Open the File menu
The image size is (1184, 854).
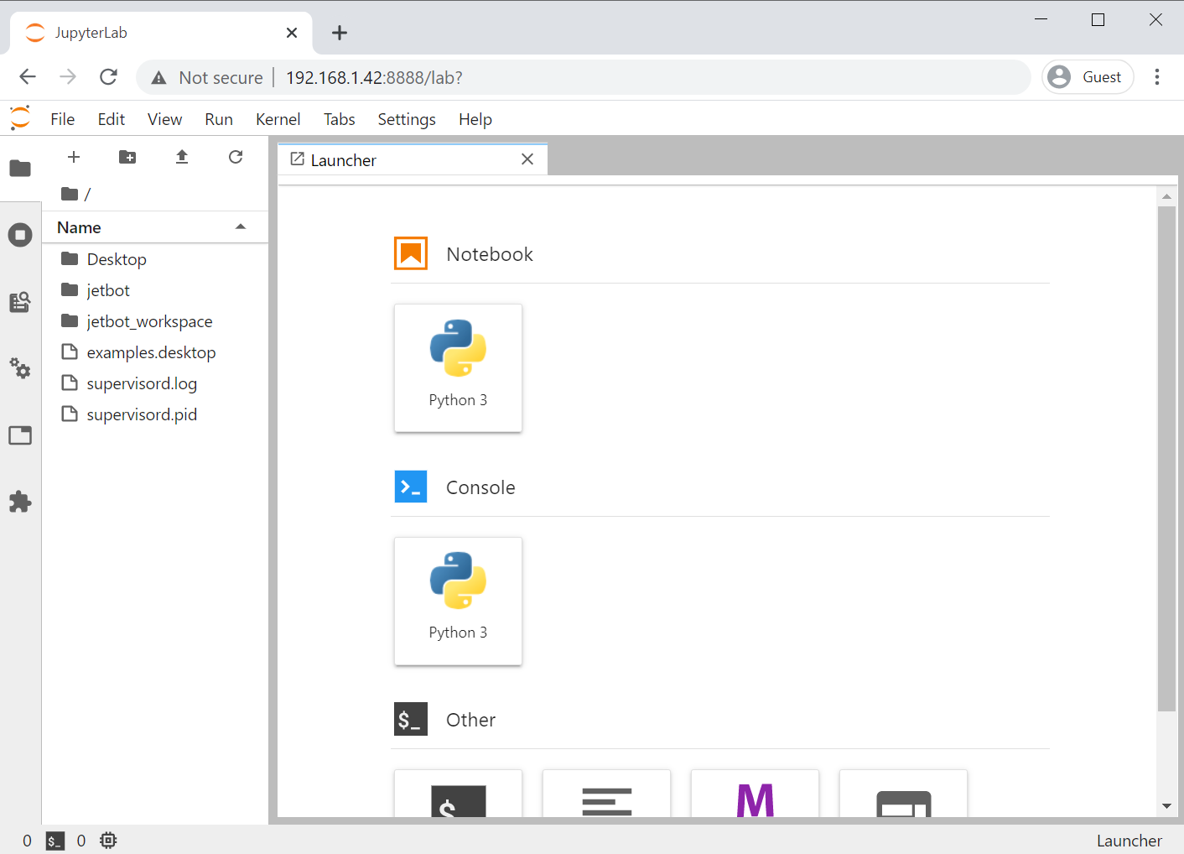tap(63, 119)
